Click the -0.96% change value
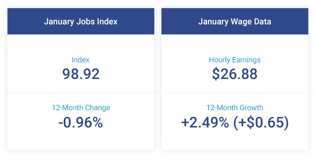The height and width of the screenshot is (158, 316). pyautogui.click(x=81, y=123)
